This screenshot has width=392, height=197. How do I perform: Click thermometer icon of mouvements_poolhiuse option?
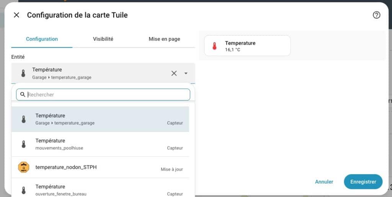click(x=23, y=144)
